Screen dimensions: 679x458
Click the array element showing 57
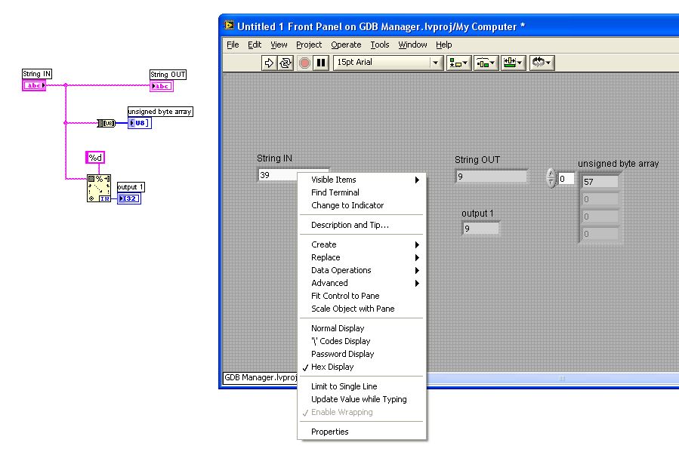[600, 182]
